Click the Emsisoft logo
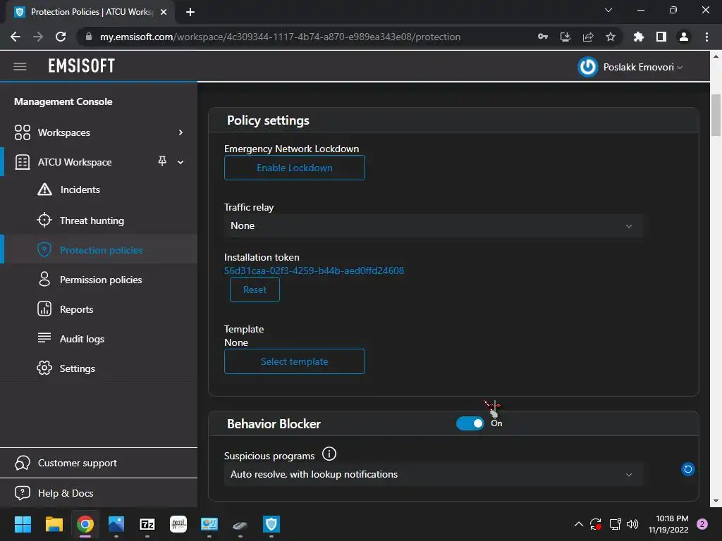 pyautogui.click(x=82, y=66)
